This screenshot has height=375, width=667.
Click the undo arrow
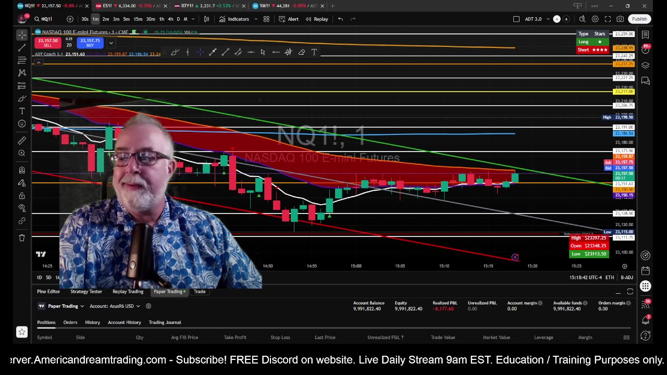point(340,19)
